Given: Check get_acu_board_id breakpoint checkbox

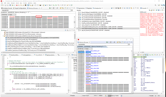Looking at the screenshot, I should pos(79,30).
